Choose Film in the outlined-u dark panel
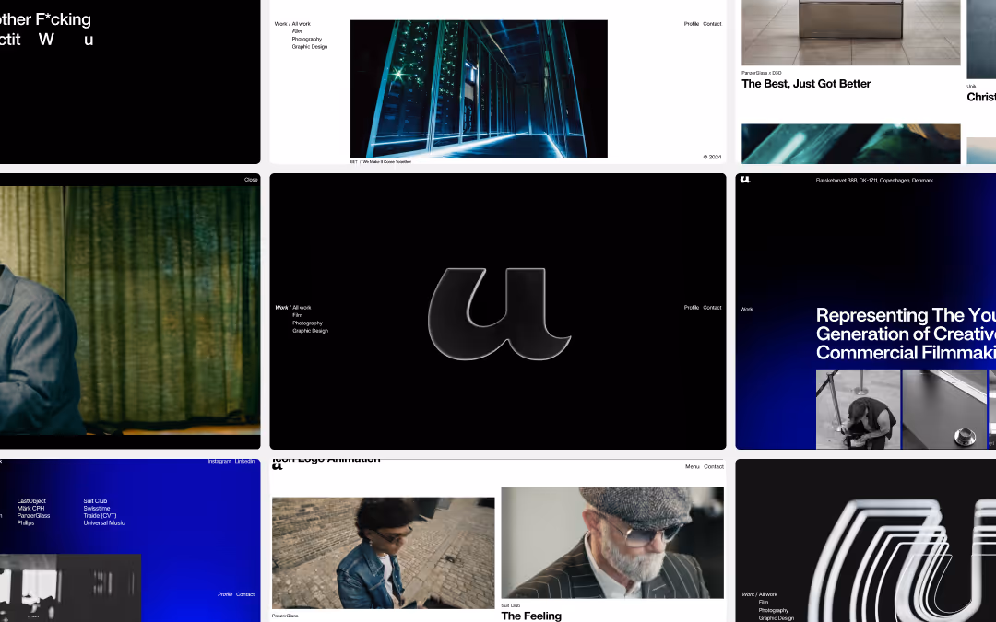 (764, 603)
